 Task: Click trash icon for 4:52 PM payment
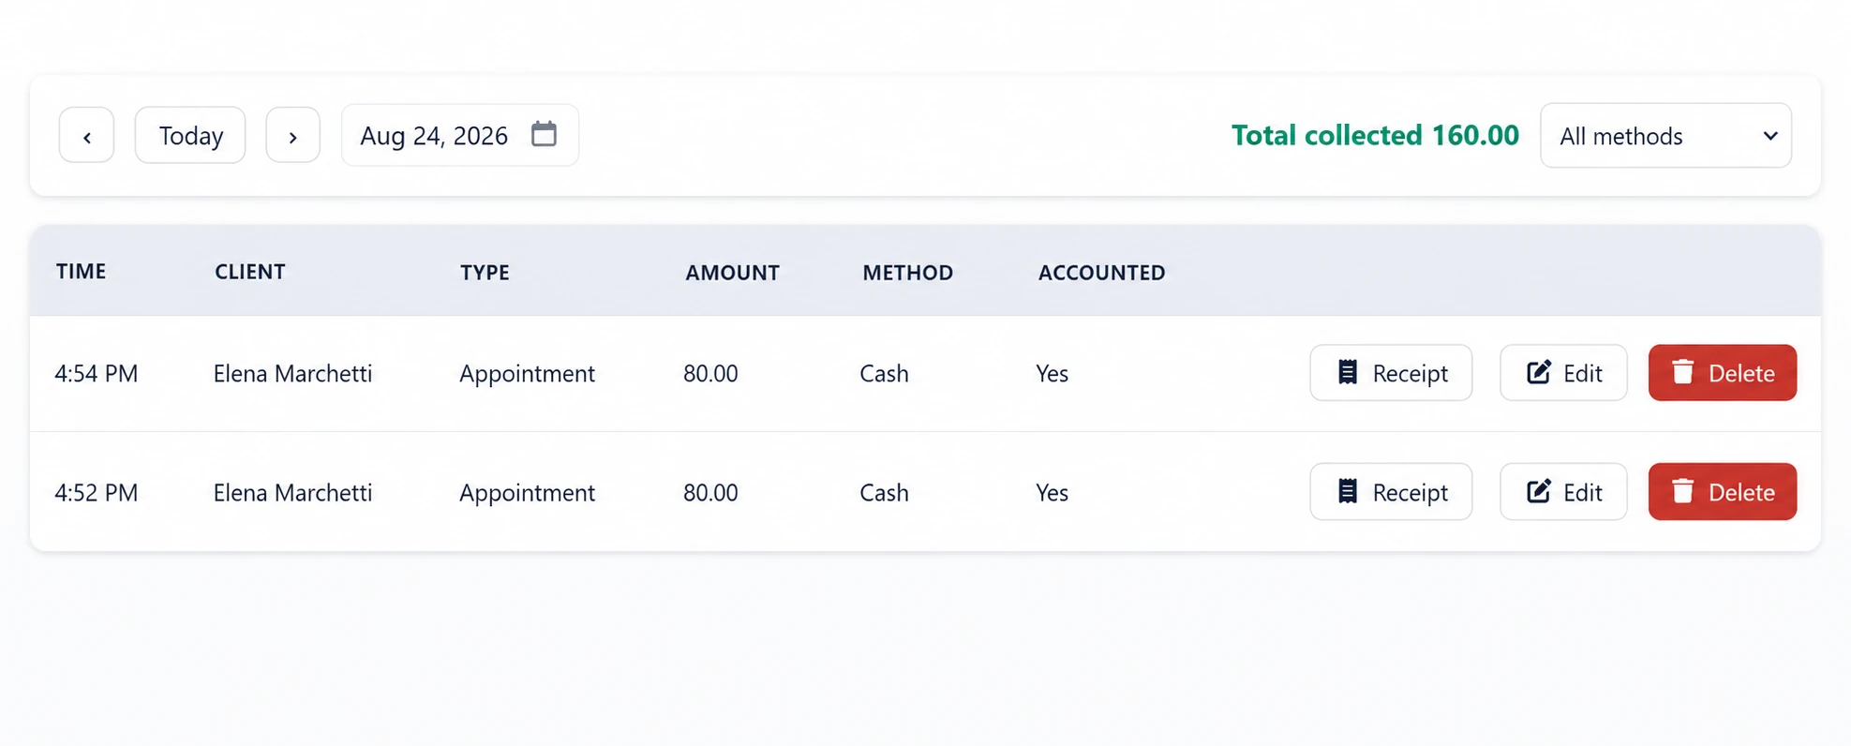coord(1682,491)
